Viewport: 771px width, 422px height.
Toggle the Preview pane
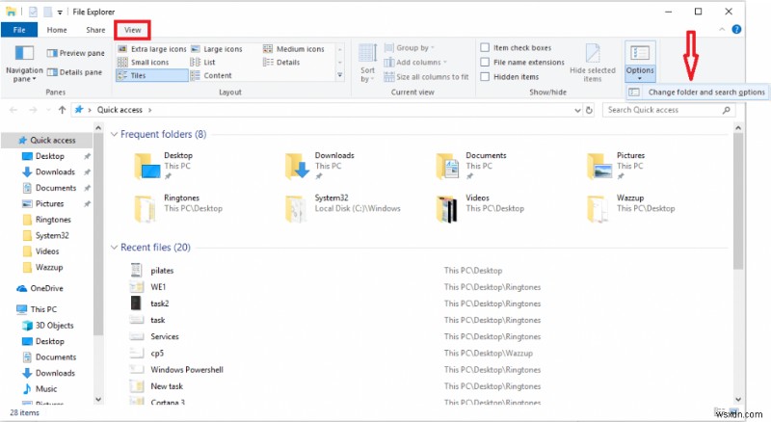(75, 53)
